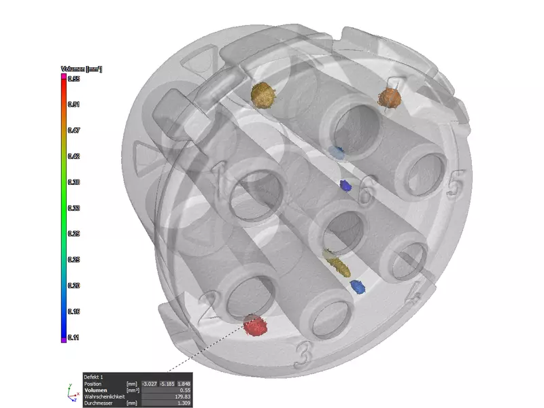Viewport: 544px width, 408px height.
Task: Pick the yellow elongated defect
Action: (x=336, y=259)
